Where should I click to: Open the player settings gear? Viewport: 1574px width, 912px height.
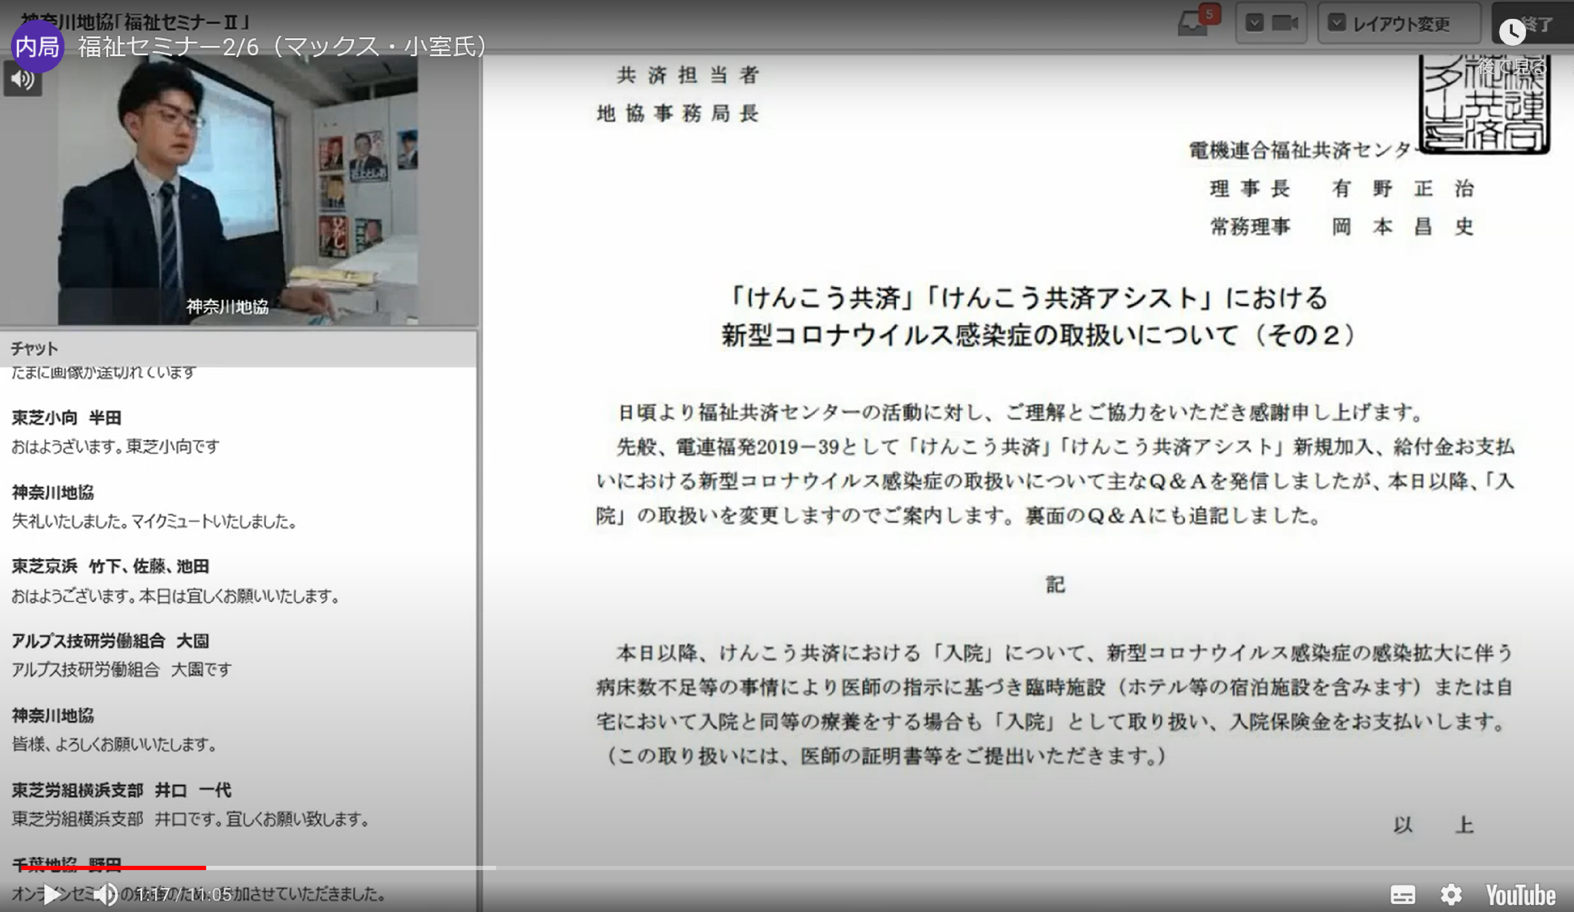[x=1450, y=894]
